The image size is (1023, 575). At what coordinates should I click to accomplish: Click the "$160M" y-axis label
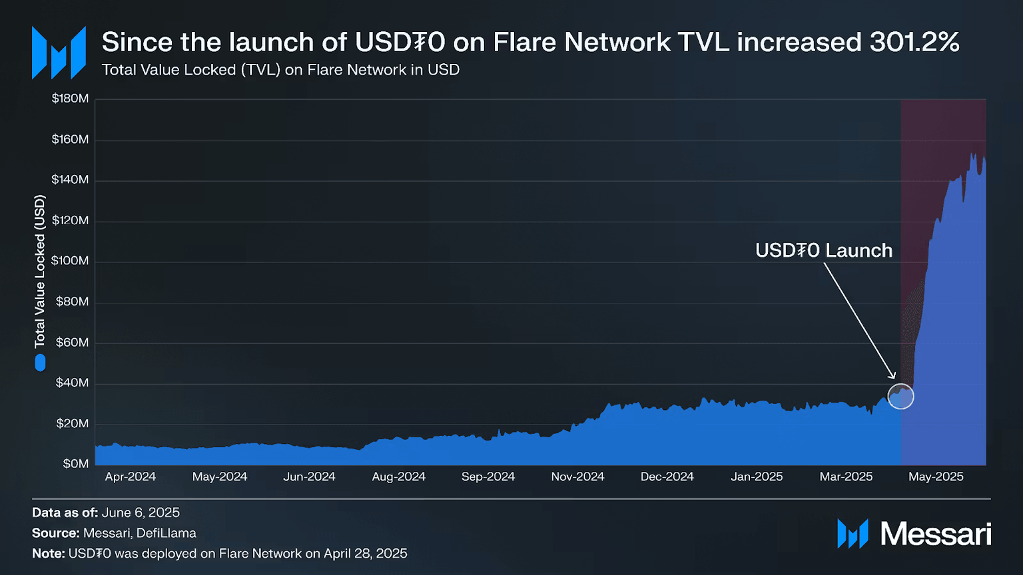click(x=70, y=139)
